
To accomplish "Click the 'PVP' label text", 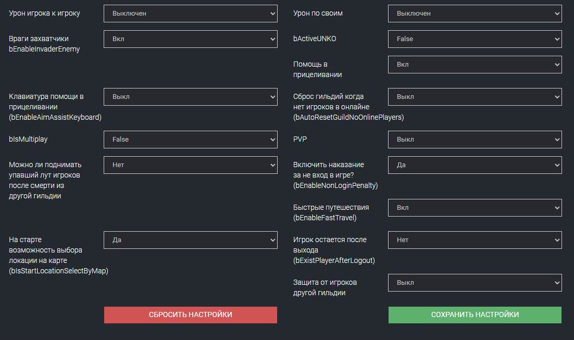I will tap(300, 139).
